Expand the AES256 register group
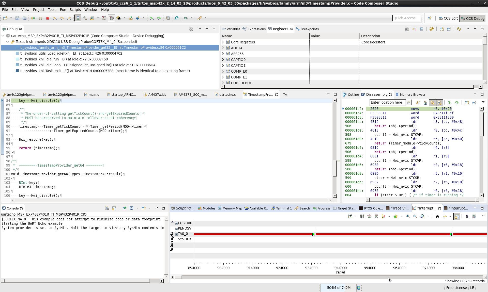 223,54
